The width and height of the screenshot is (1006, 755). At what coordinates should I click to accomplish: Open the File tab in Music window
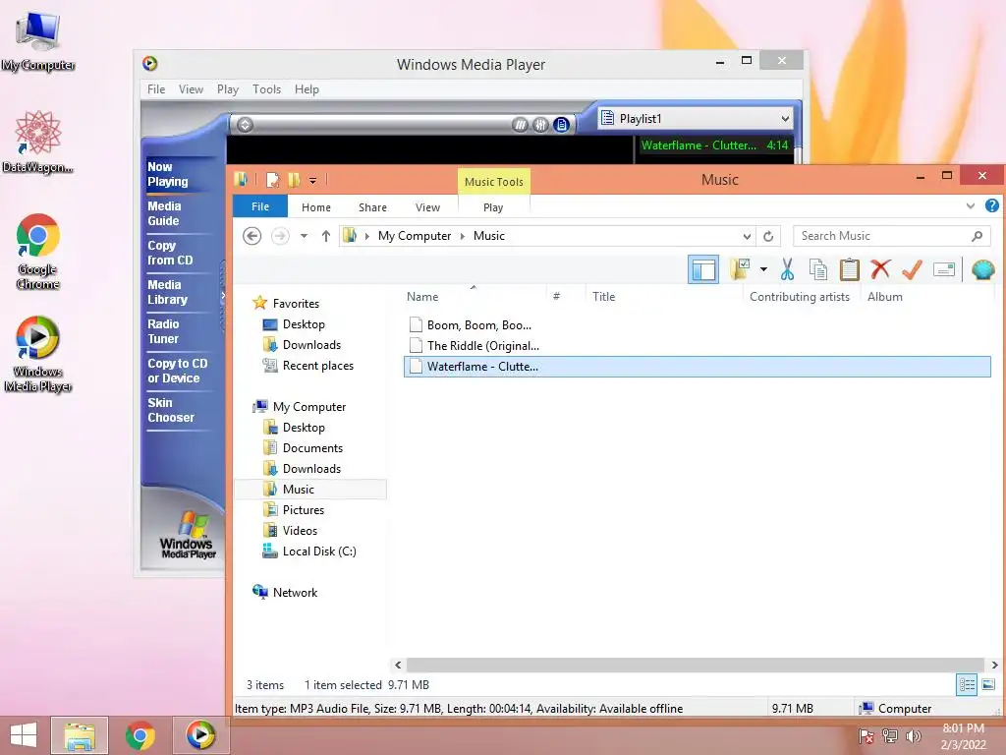tap(259, 206)
